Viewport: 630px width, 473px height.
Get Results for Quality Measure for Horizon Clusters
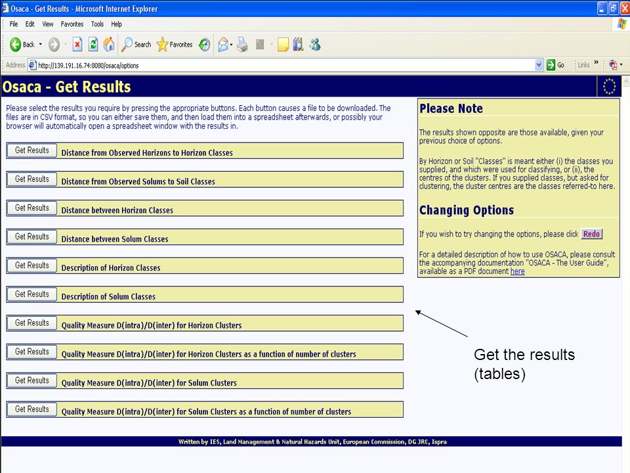coord(32,323)
